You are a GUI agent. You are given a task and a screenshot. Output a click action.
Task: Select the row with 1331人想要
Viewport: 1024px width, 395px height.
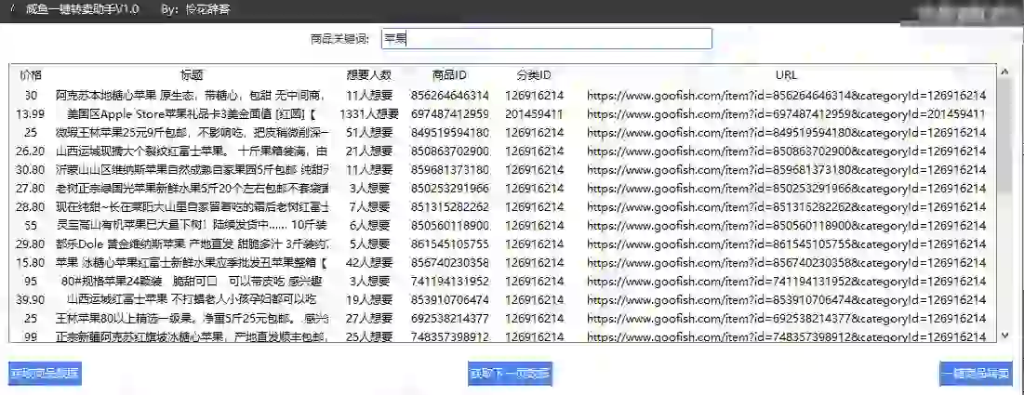(x=368, y=114)
